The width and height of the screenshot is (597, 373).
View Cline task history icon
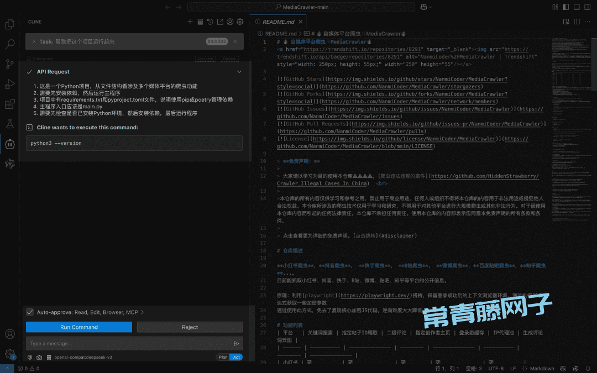[x=210, y=22]
